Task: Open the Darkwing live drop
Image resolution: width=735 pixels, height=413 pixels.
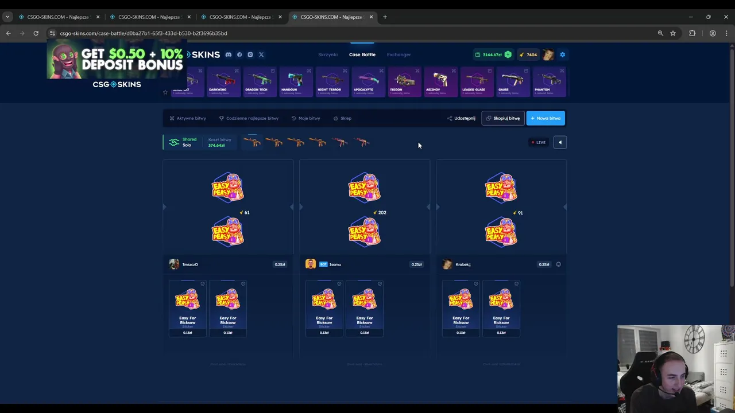Action: pos(224,81)
